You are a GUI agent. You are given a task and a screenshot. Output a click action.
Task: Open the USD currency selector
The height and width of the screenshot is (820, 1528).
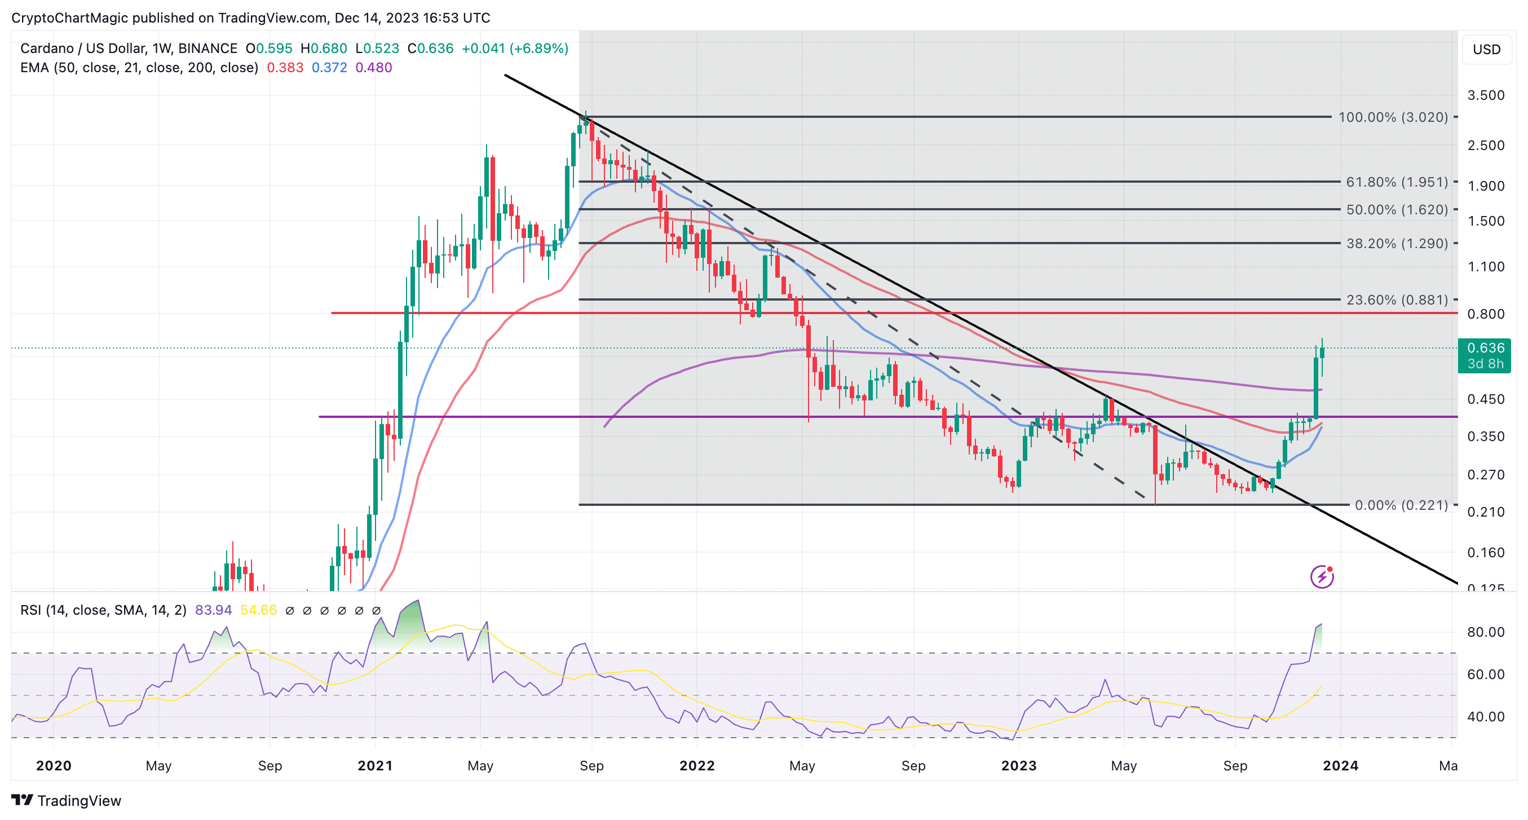1486,49
